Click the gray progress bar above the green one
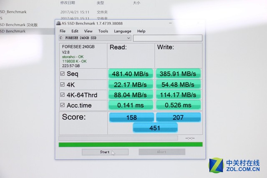The height and width of the screenshot is (178, 267). coord(118,138)
